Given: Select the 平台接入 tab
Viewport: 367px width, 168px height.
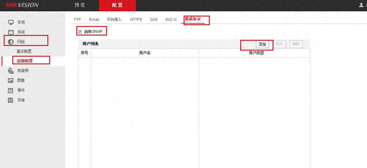Looking at the screenshot, I should (114, 19).
